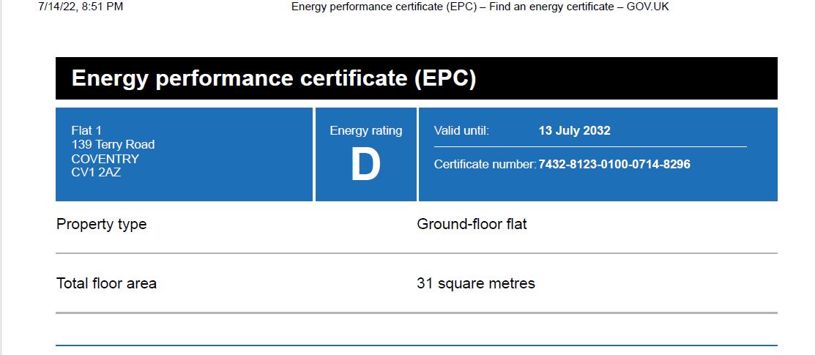The image size is (815, 355).
Task: Select the "Ground-floor flat" value
Action: coord(472,224)
